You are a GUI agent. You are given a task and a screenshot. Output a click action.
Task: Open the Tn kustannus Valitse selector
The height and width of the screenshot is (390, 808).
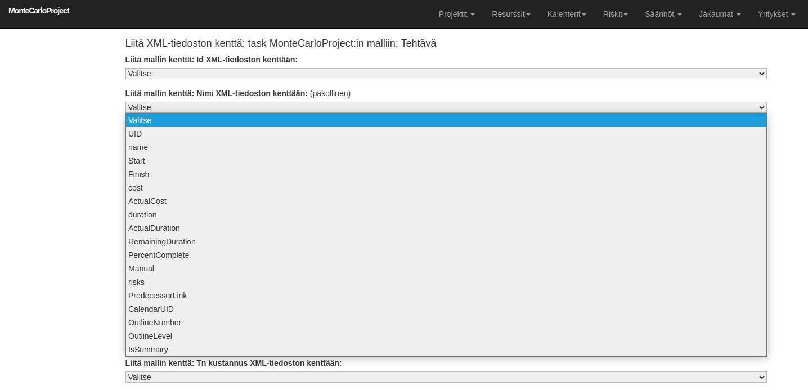tap(445, 377)
